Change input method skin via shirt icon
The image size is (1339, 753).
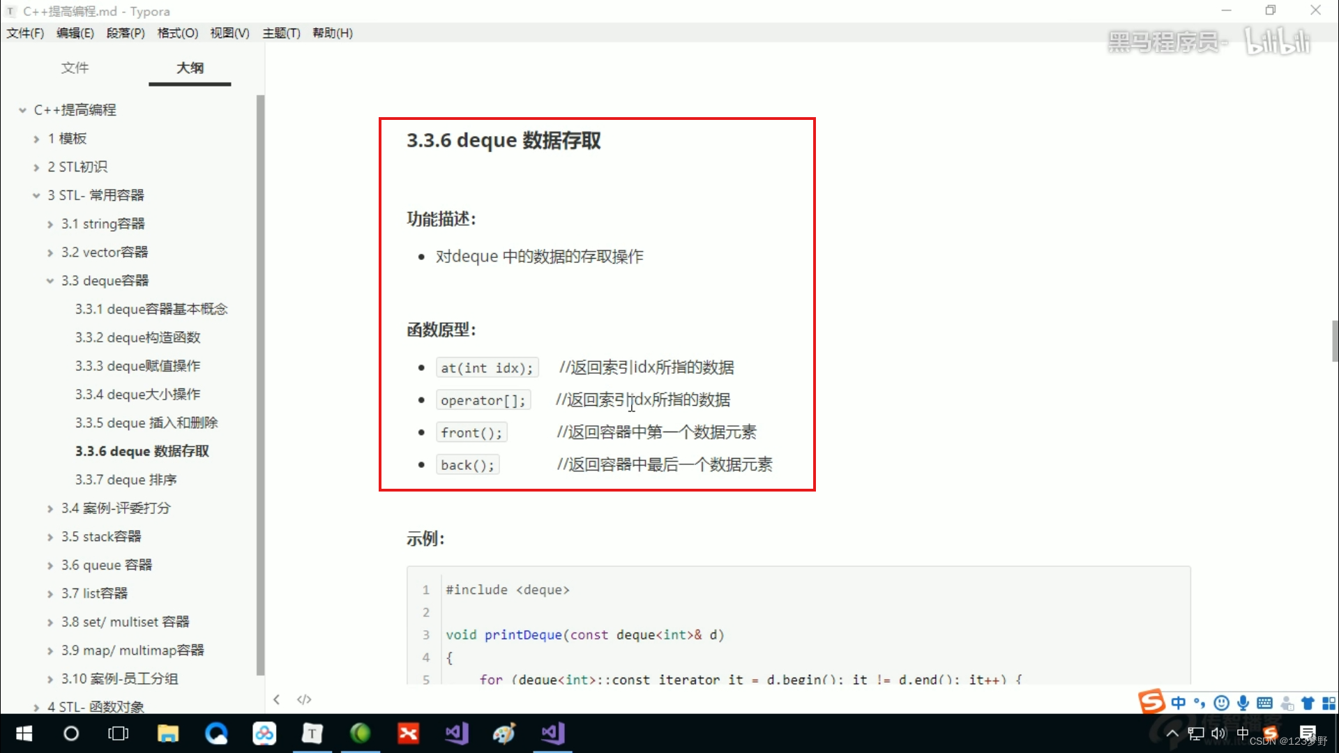(x=1310, y=703)
